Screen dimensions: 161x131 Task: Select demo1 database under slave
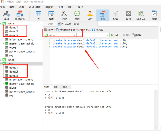click(13, 68)
